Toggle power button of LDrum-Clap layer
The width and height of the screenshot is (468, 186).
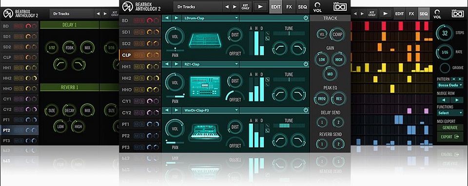[x=306, y=18]
